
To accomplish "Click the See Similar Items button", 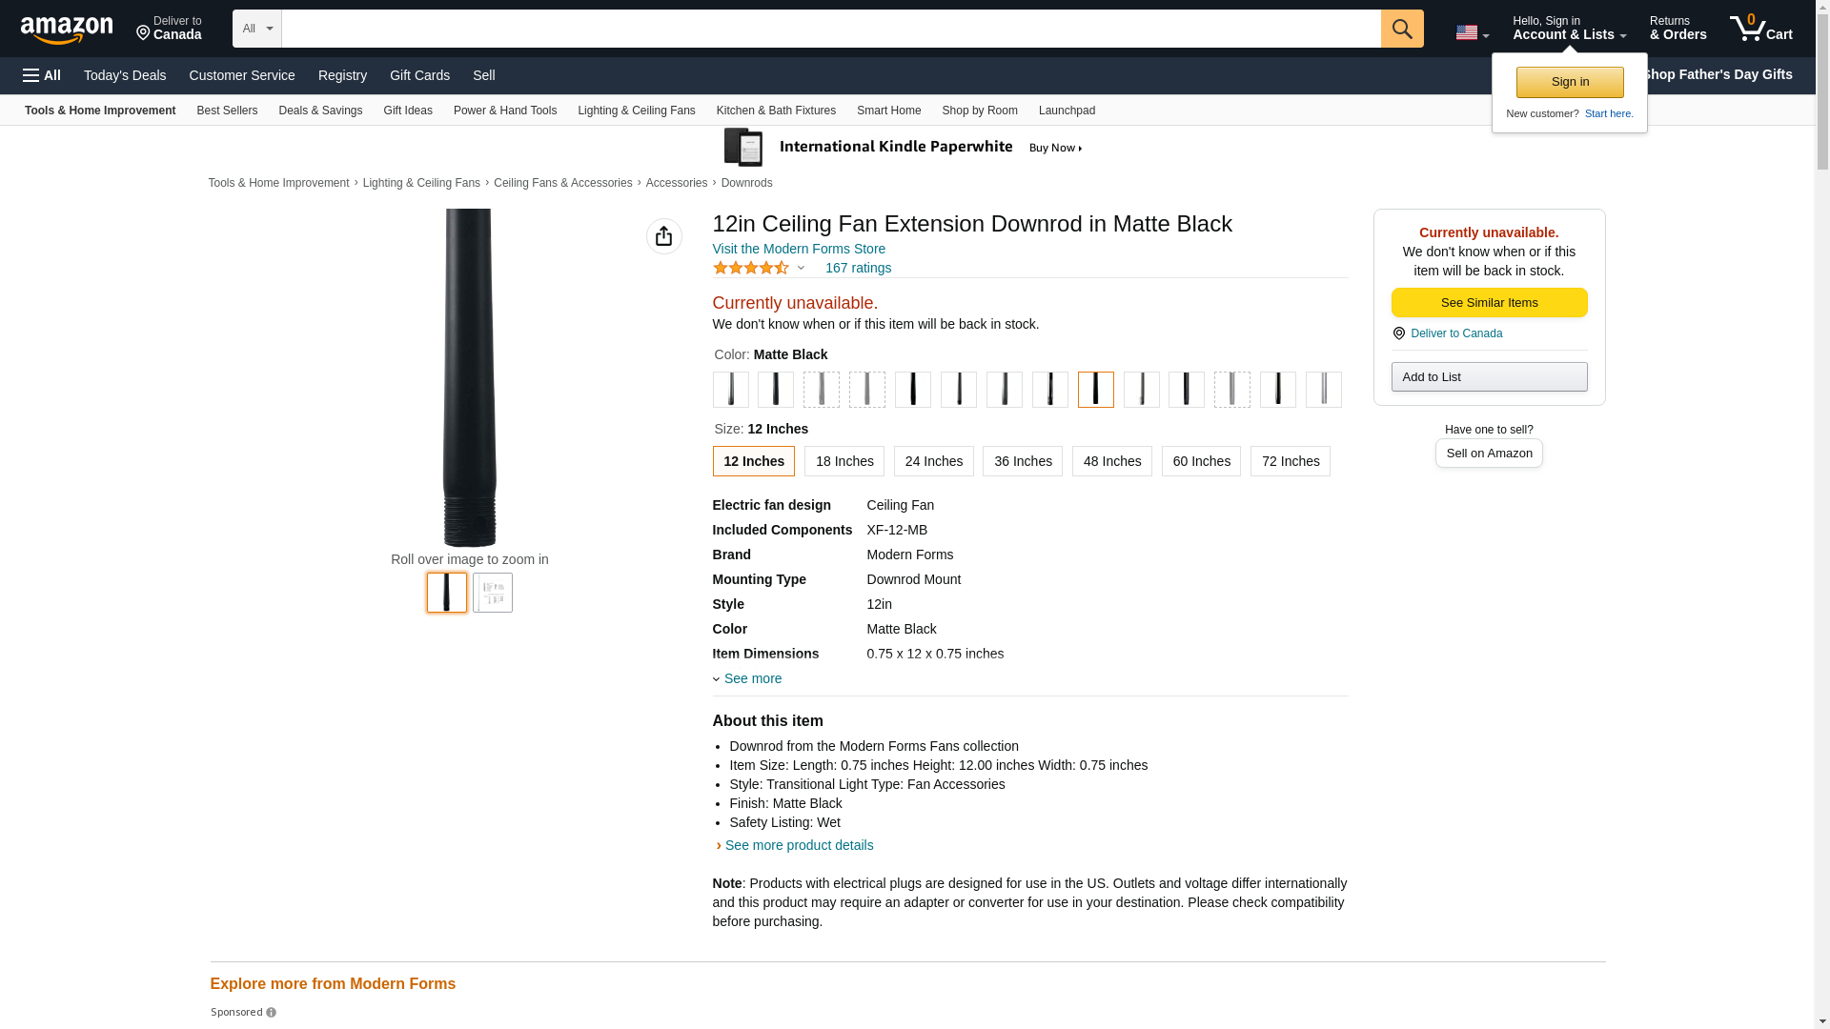I will coord(1489,303).
